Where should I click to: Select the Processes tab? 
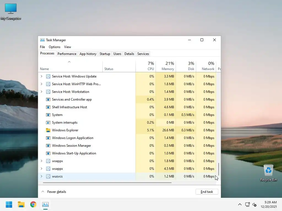pyautogui.click(x=47, y=53)
